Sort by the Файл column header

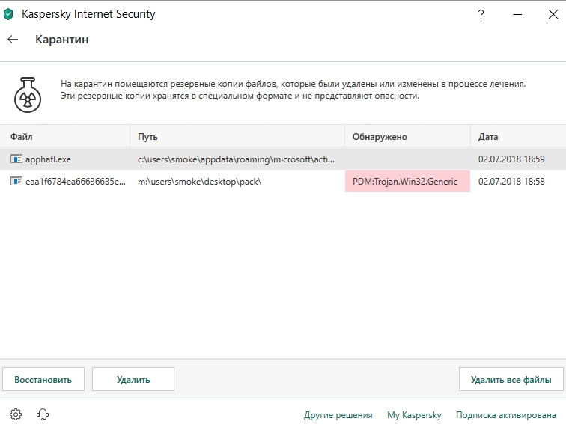(x=22, y=137)
